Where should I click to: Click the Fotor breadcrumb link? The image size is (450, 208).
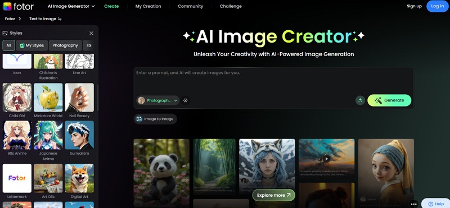(x=10, y=19)
